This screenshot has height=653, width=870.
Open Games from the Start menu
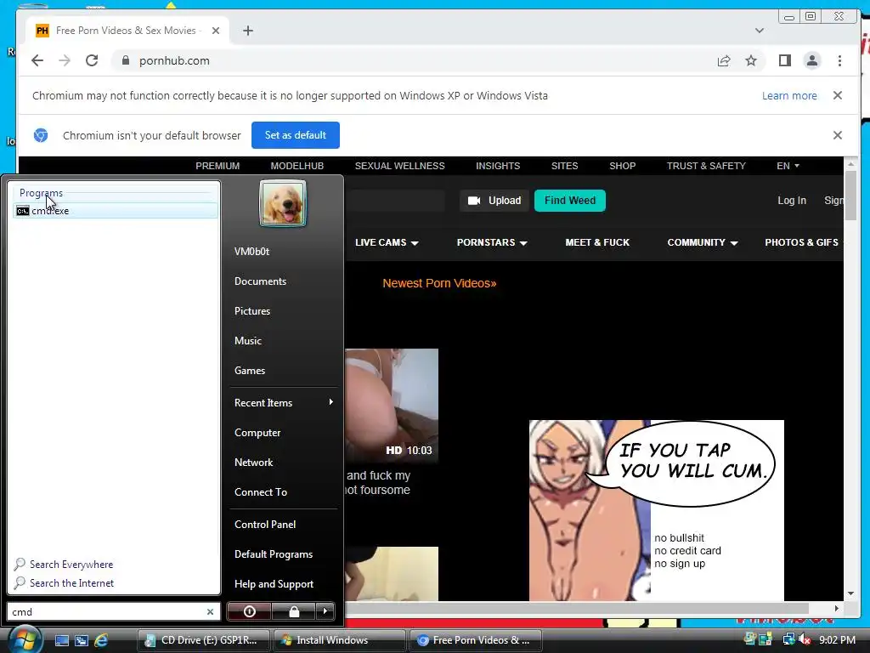250,371
